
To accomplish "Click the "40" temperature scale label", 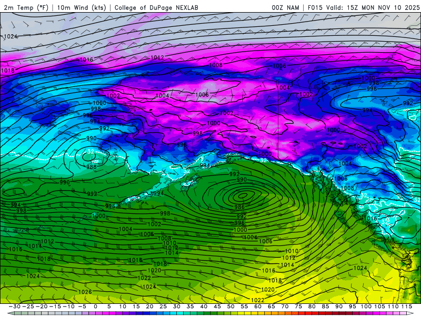I will [x=204, y=307].
